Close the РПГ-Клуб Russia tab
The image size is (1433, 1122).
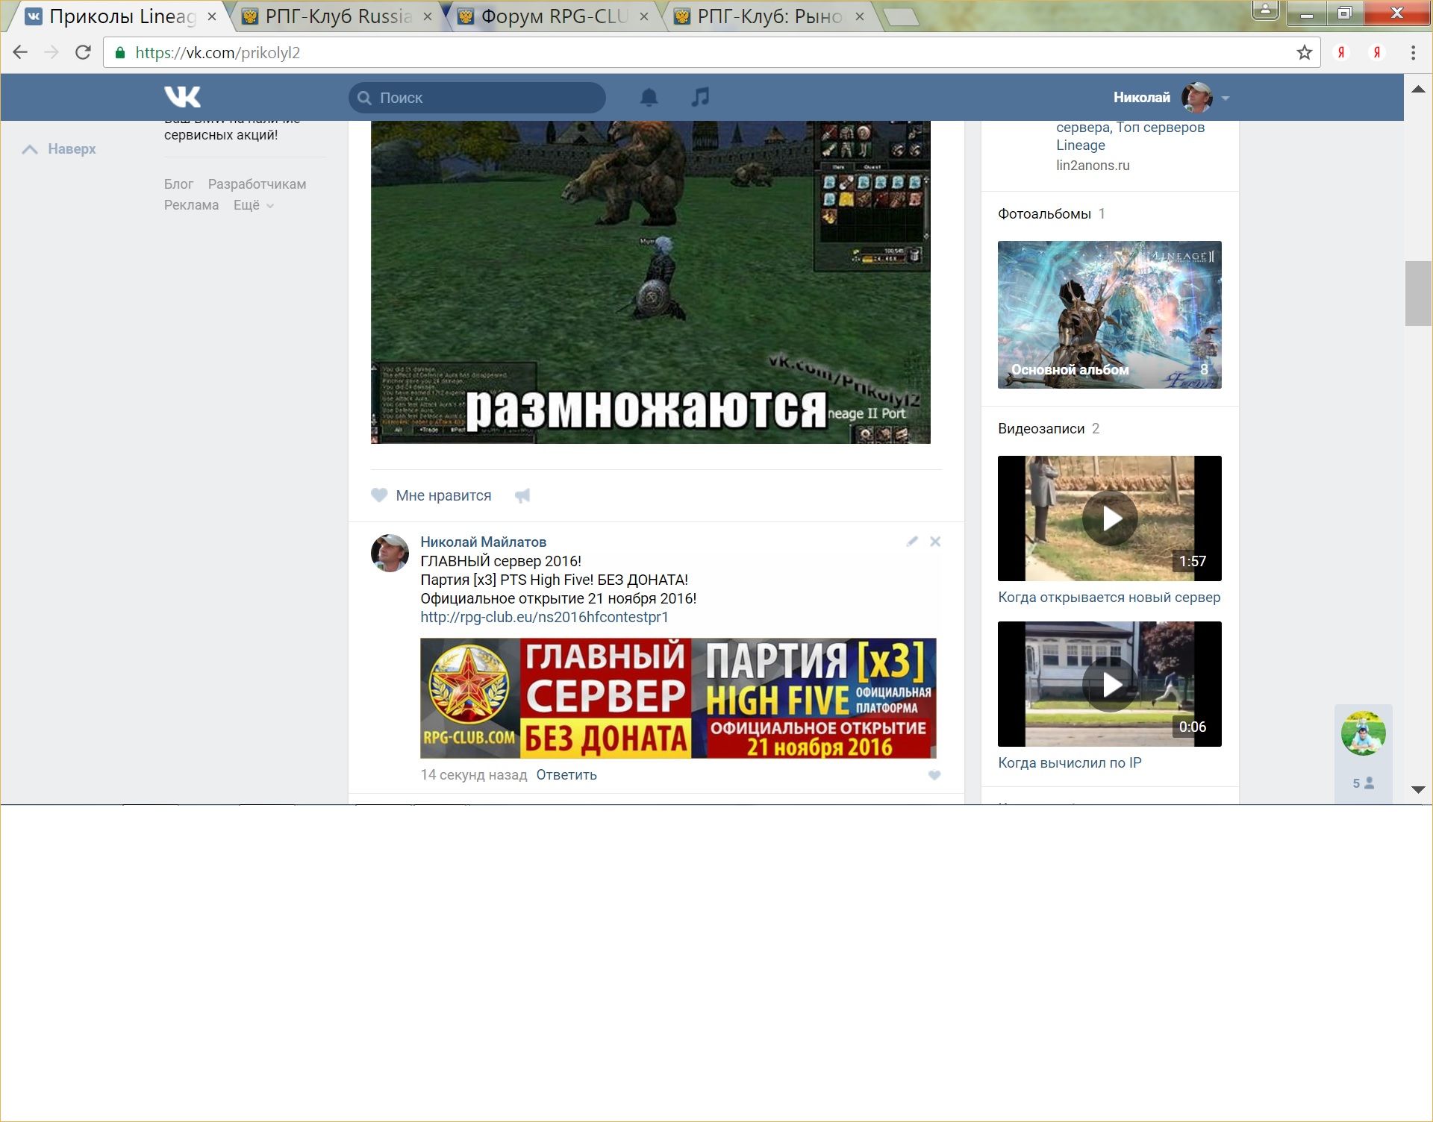click(x=427, y=16)
